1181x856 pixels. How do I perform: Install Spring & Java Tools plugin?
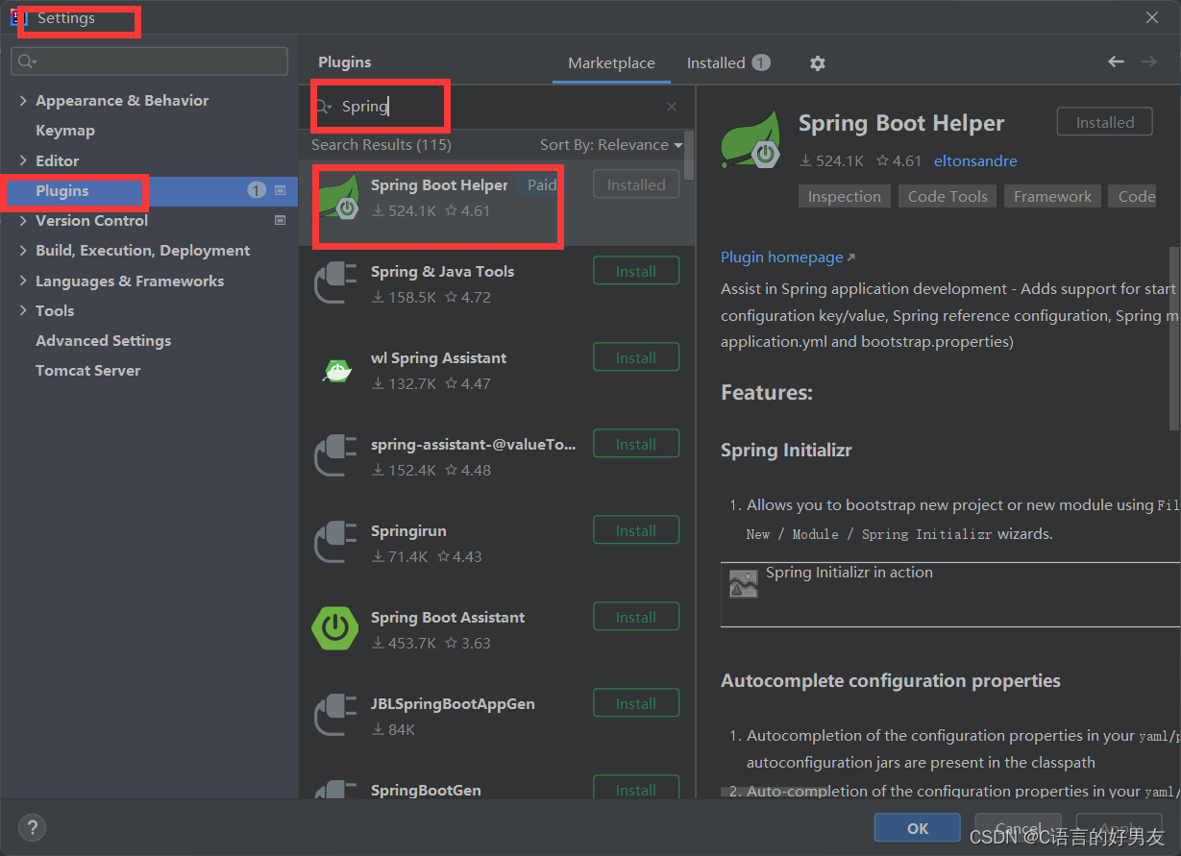coord(636,271)
